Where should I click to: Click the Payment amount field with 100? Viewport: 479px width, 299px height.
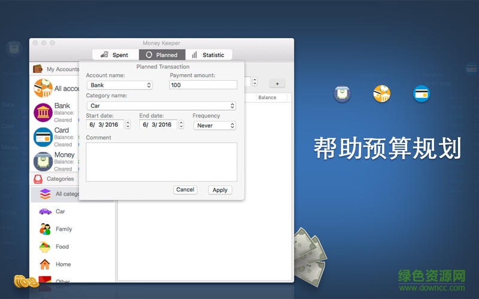(203, 85)
